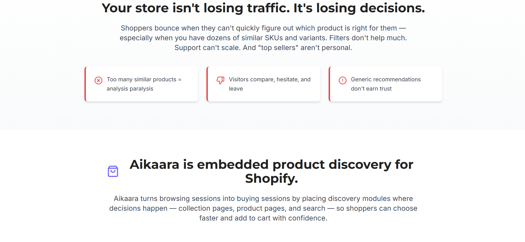The width and height of the screenshot is (525, 242).
Task: Select the 'Generic recommendations' card text
Action: pyautogui.click(x=385, y=80)
